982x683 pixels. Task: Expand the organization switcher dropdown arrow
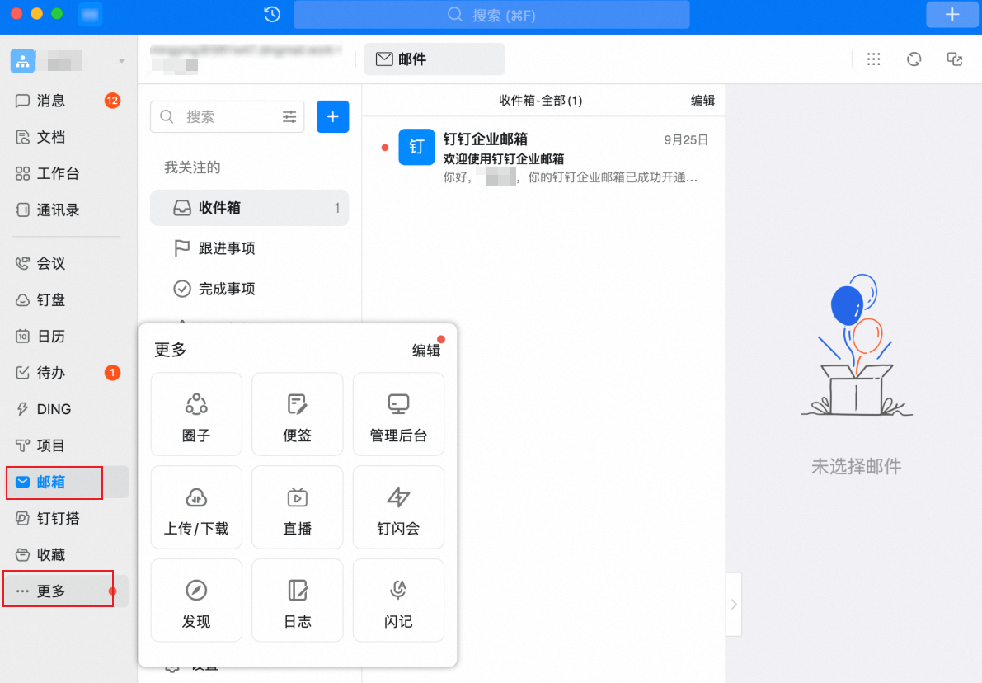tap(121, 61)
